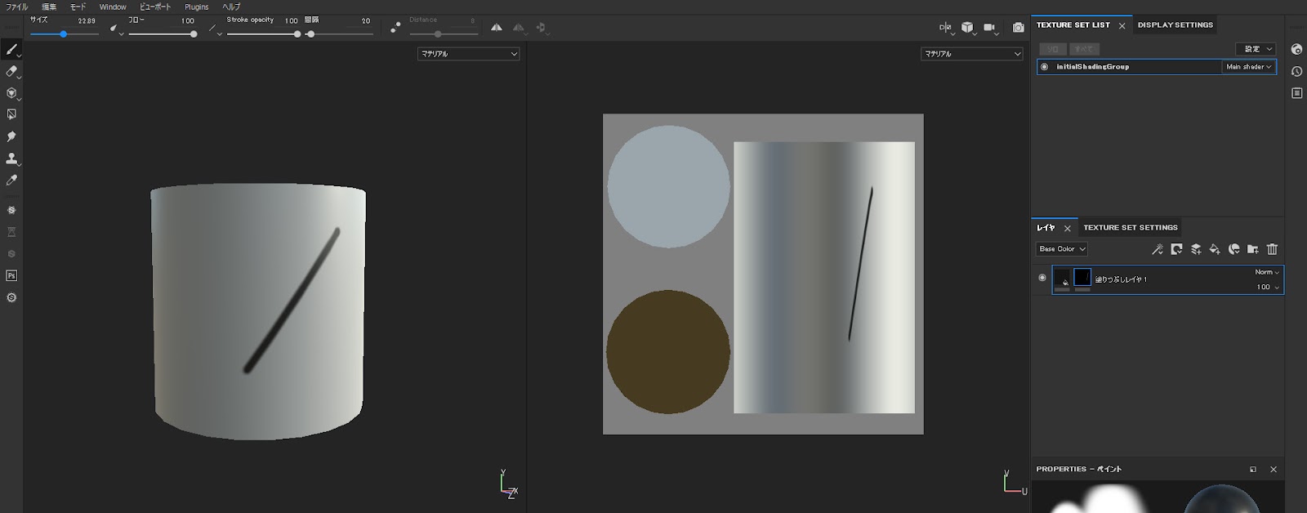Open the Norm blend mode dropdown
The width and height of the screenshot is (1307, 513).
[1267, 272]
